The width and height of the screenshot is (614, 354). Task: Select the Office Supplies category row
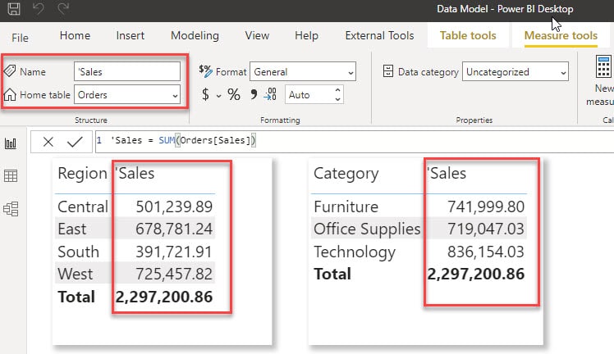point(419,229)
